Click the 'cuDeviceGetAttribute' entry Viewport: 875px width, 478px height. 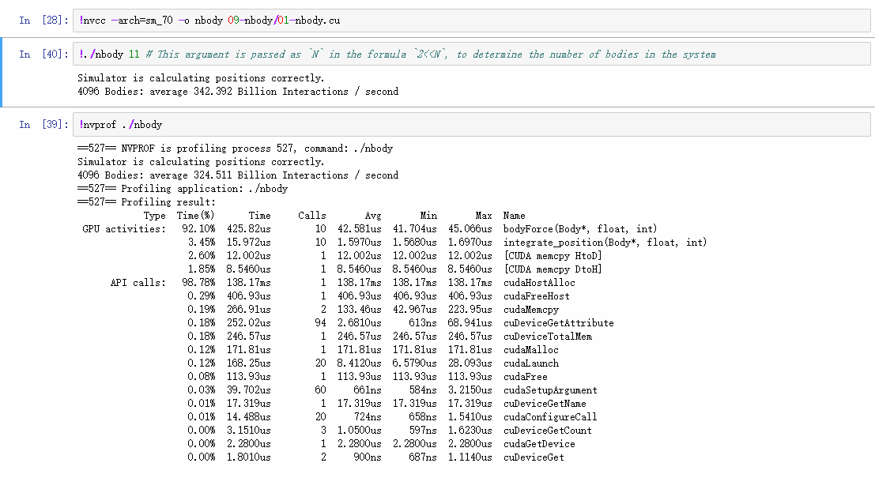(559, 323)
